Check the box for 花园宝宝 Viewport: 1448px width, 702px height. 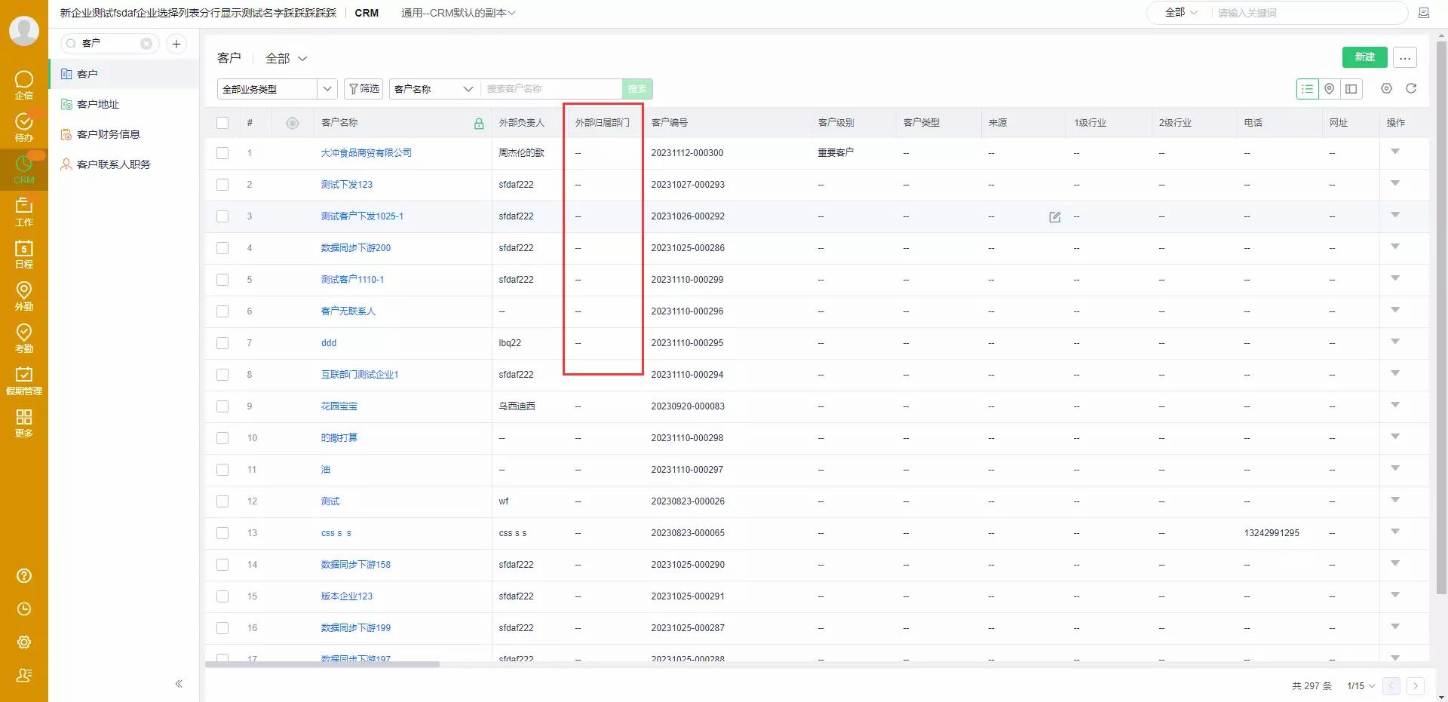(x=222, y=406)
